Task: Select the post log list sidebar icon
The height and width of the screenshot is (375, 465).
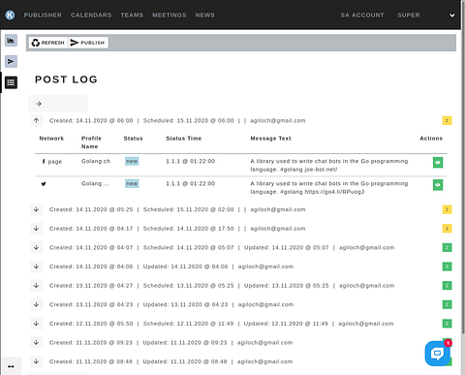Action: pos(11,82)
